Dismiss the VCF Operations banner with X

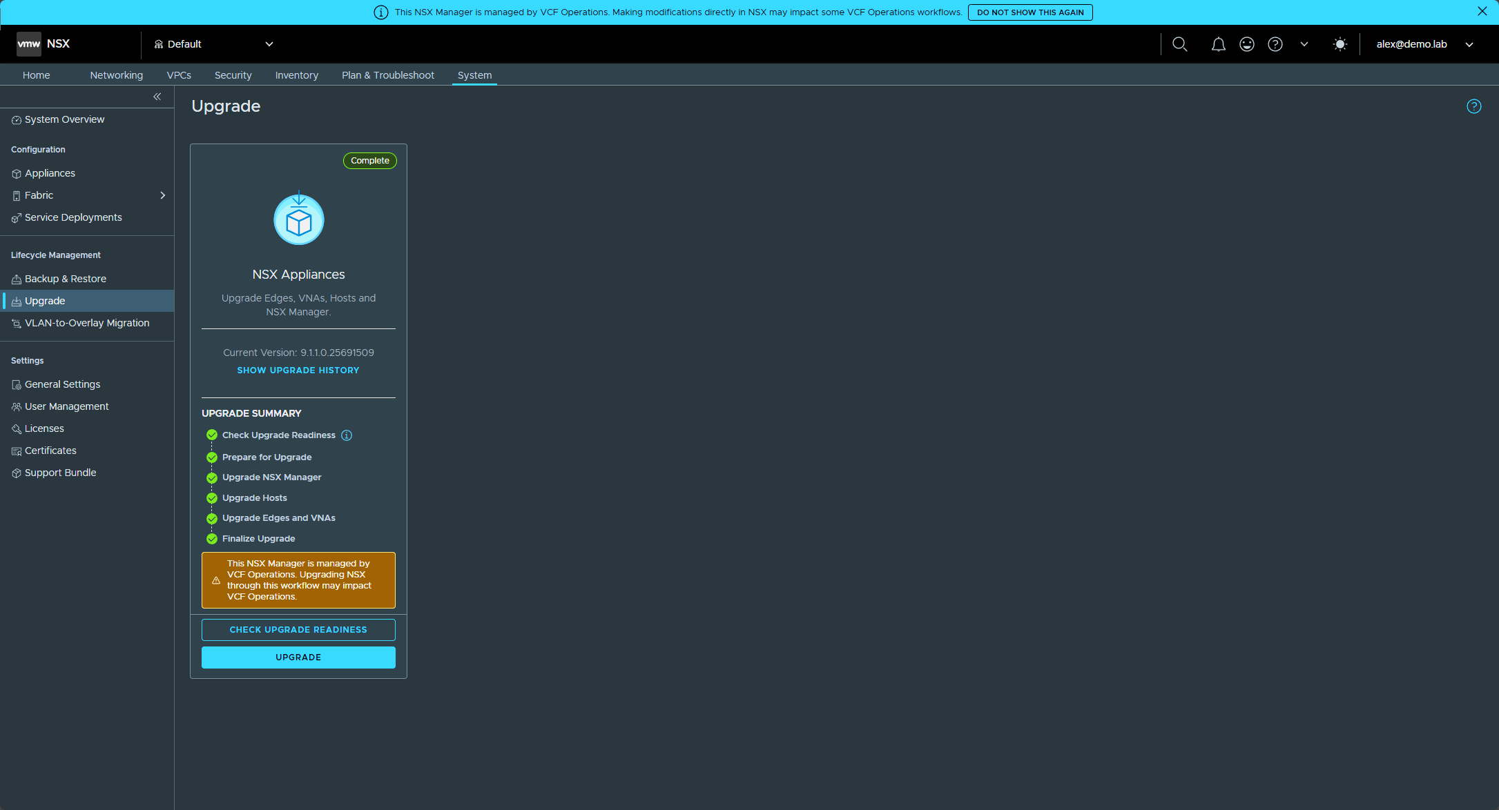1482,11
